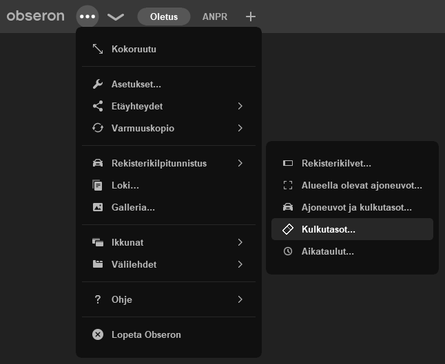Expand the Varmuuskopio submenu chevron
The image size is (445, 364).
click(x=240, y=128)
